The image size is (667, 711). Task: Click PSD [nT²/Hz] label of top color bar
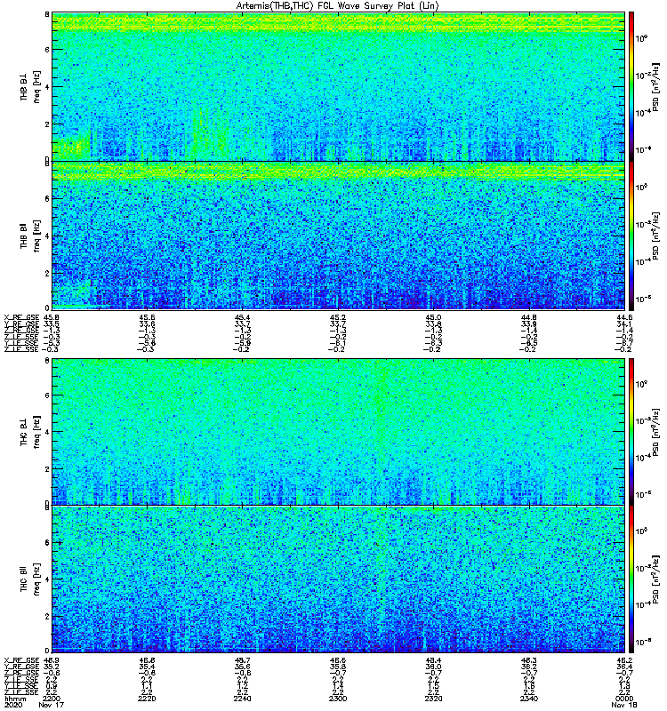coord(655,86)
